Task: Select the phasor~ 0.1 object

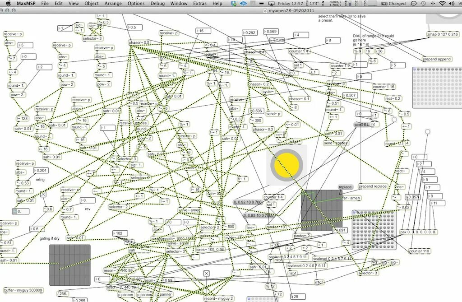Action: (299, 99)
